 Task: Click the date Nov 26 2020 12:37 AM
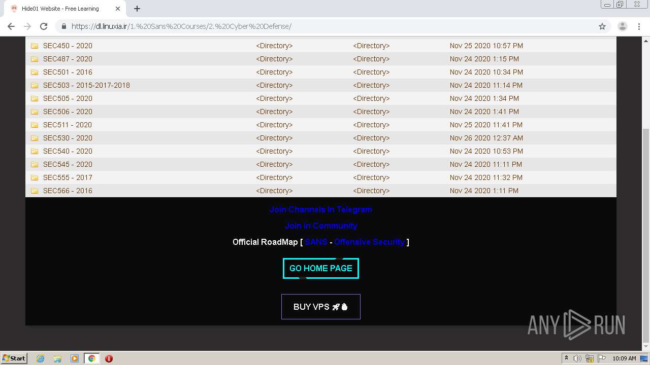click(x=486, y=138)
